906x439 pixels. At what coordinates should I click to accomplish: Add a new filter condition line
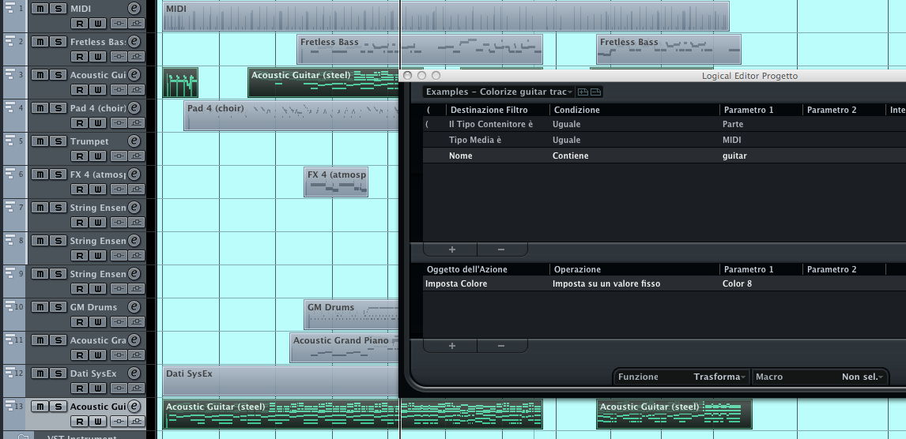tap(452, 250)
